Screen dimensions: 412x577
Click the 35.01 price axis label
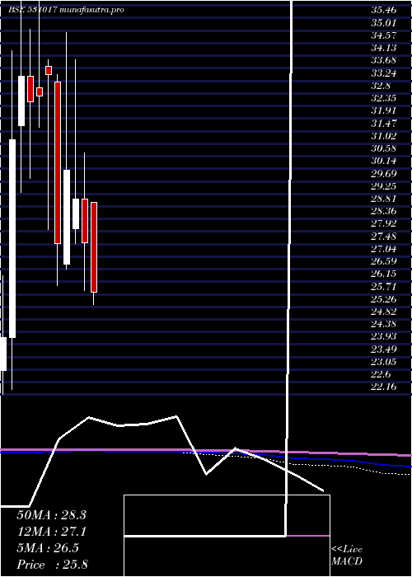coord(383,22)
